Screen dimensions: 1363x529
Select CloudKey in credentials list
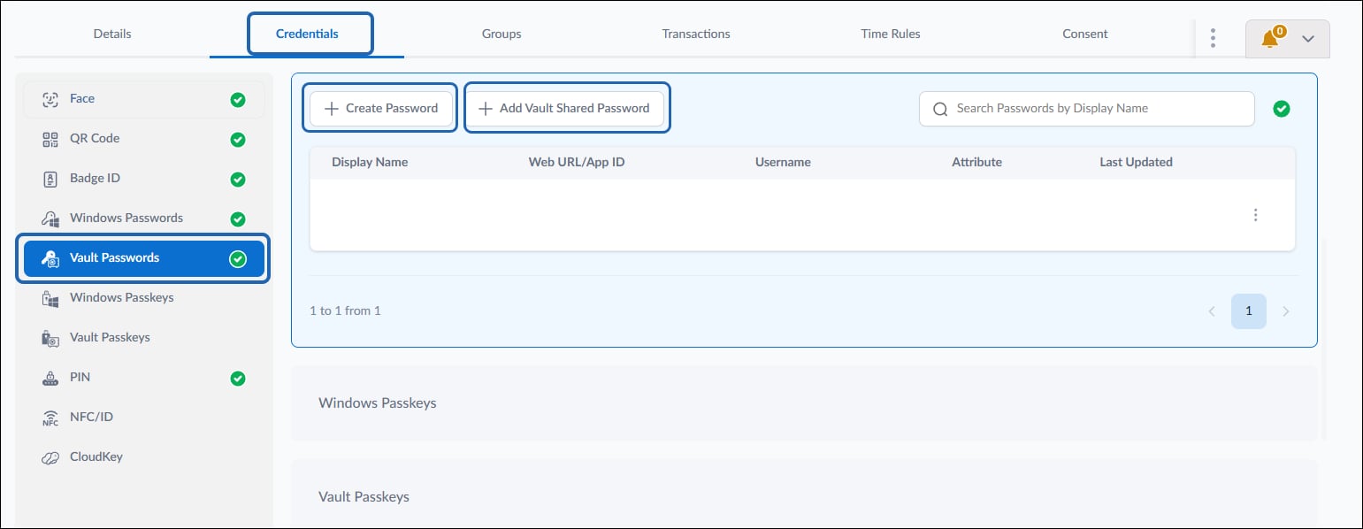point(143,457)
